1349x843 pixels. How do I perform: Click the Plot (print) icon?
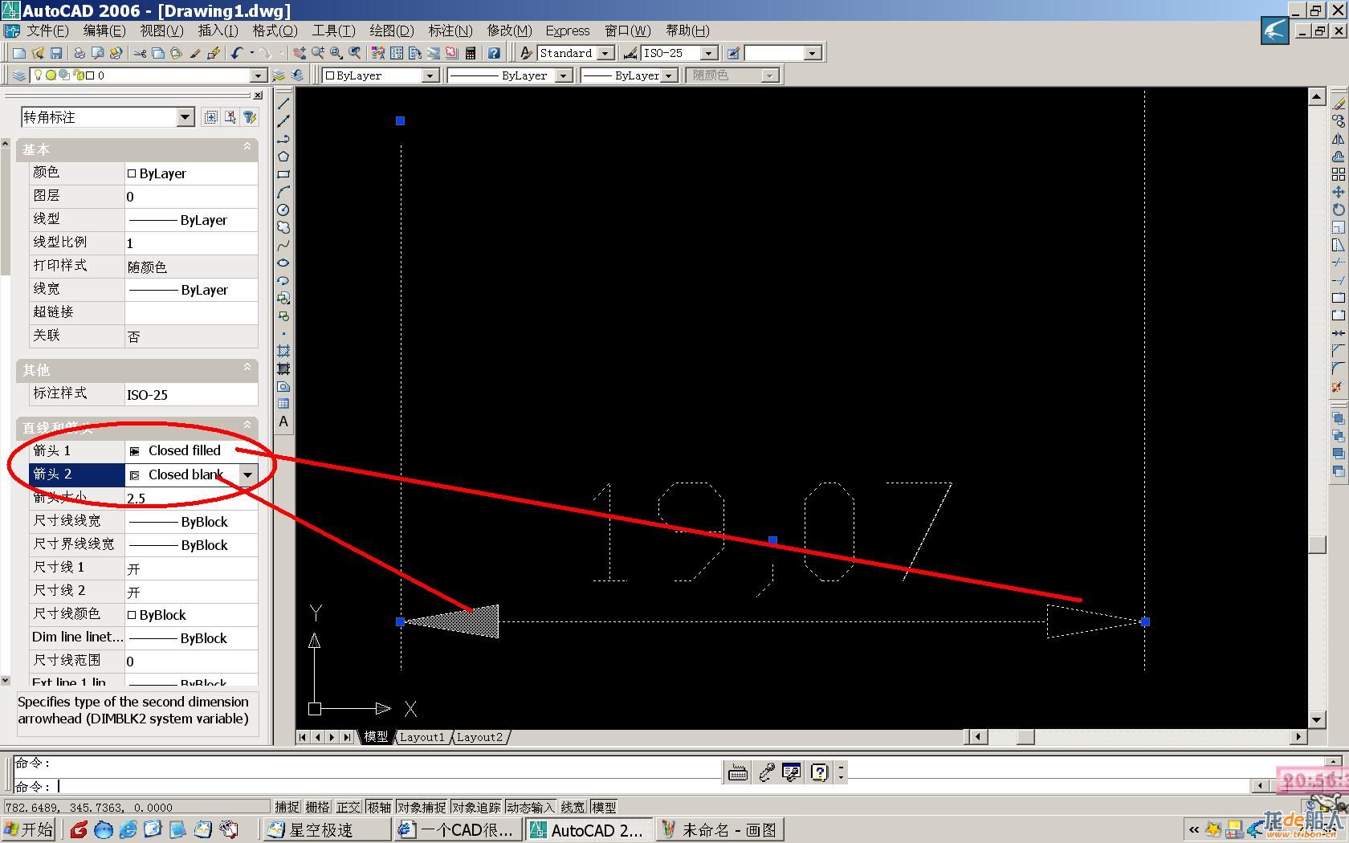(x=79, y=53)
